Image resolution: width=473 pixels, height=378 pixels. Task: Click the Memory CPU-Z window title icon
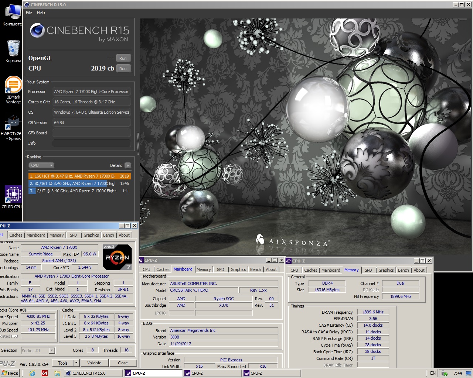click(x=289, y=261)
